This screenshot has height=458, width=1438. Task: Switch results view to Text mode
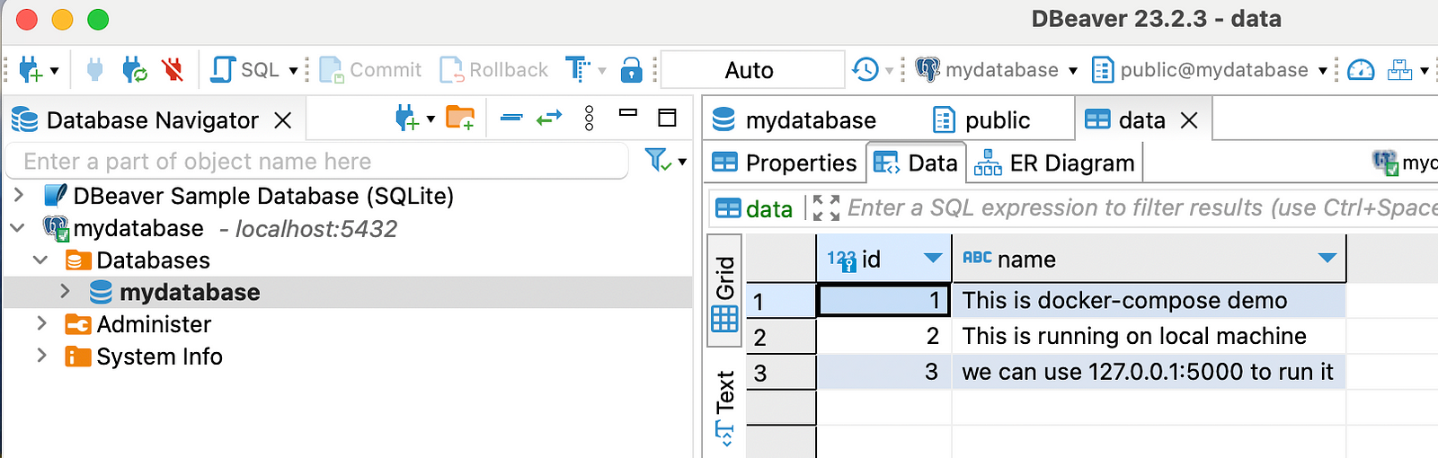point(724,406)
